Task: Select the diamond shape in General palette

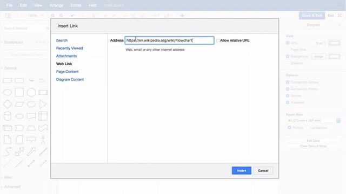Action: point(7,104)
